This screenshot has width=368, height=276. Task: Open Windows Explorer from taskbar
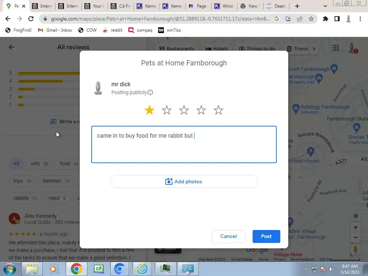click(x=32, y=269)
